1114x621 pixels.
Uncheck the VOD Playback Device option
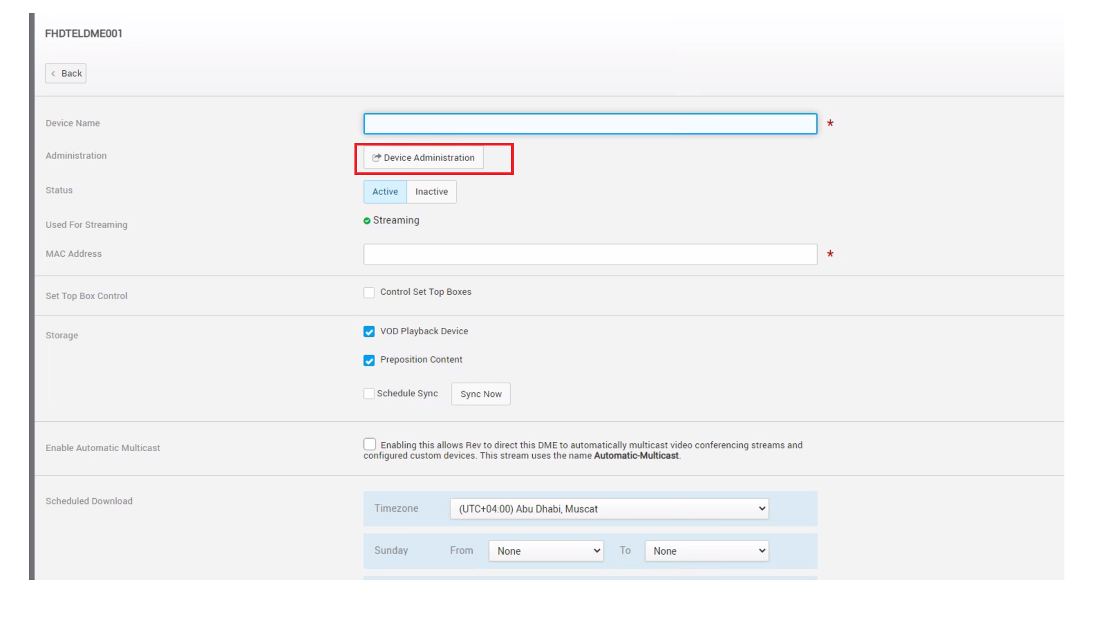click(x=369, y=331)
